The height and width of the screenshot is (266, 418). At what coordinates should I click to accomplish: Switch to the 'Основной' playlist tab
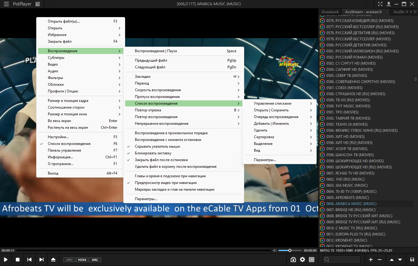(x=330, y=12)
